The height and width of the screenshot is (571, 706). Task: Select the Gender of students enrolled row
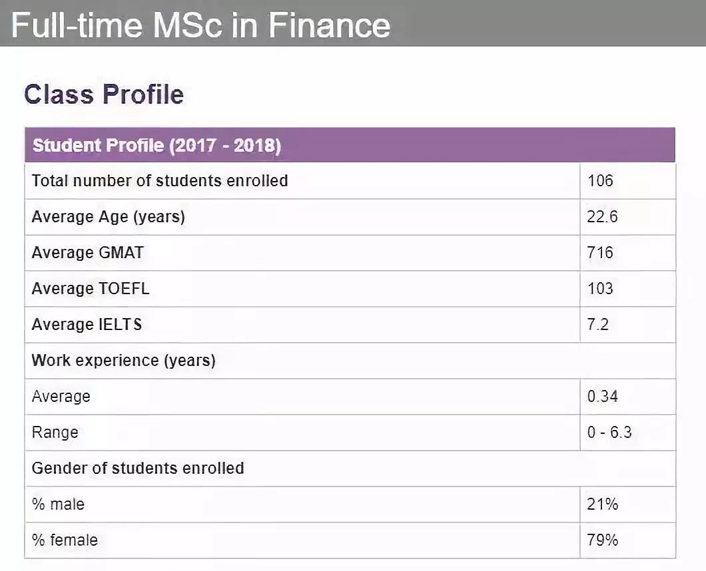[x=350, y=469]
